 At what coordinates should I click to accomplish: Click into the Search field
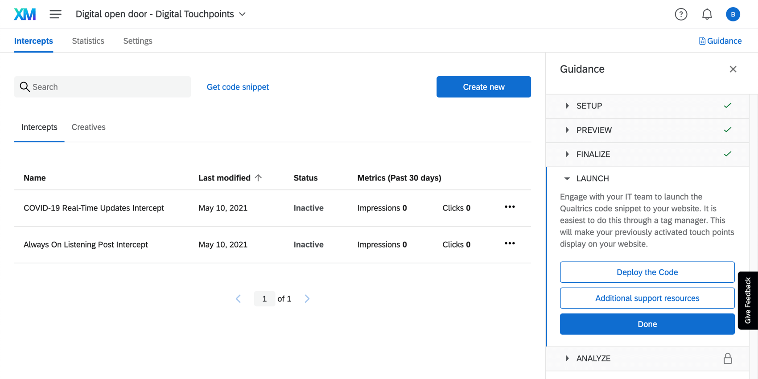point(103,87)
